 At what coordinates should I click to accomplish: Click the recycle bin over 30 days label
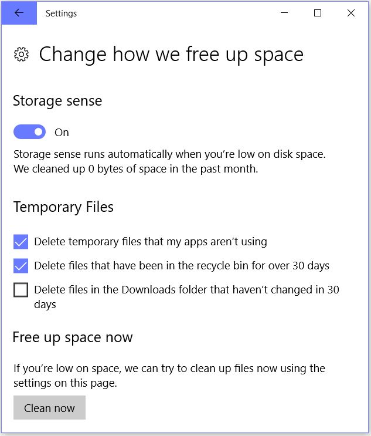182,266
